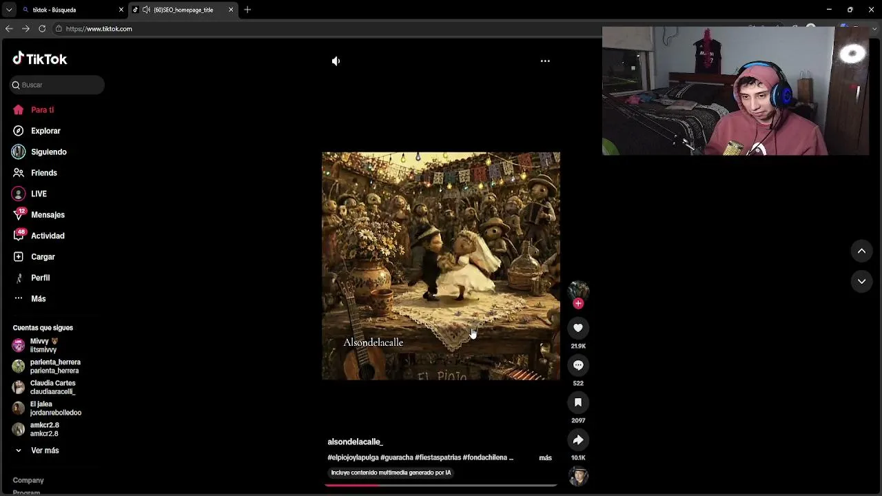Share the video with the arrow icon
Viewport: 882px width, 496px height.
(578, 440)
